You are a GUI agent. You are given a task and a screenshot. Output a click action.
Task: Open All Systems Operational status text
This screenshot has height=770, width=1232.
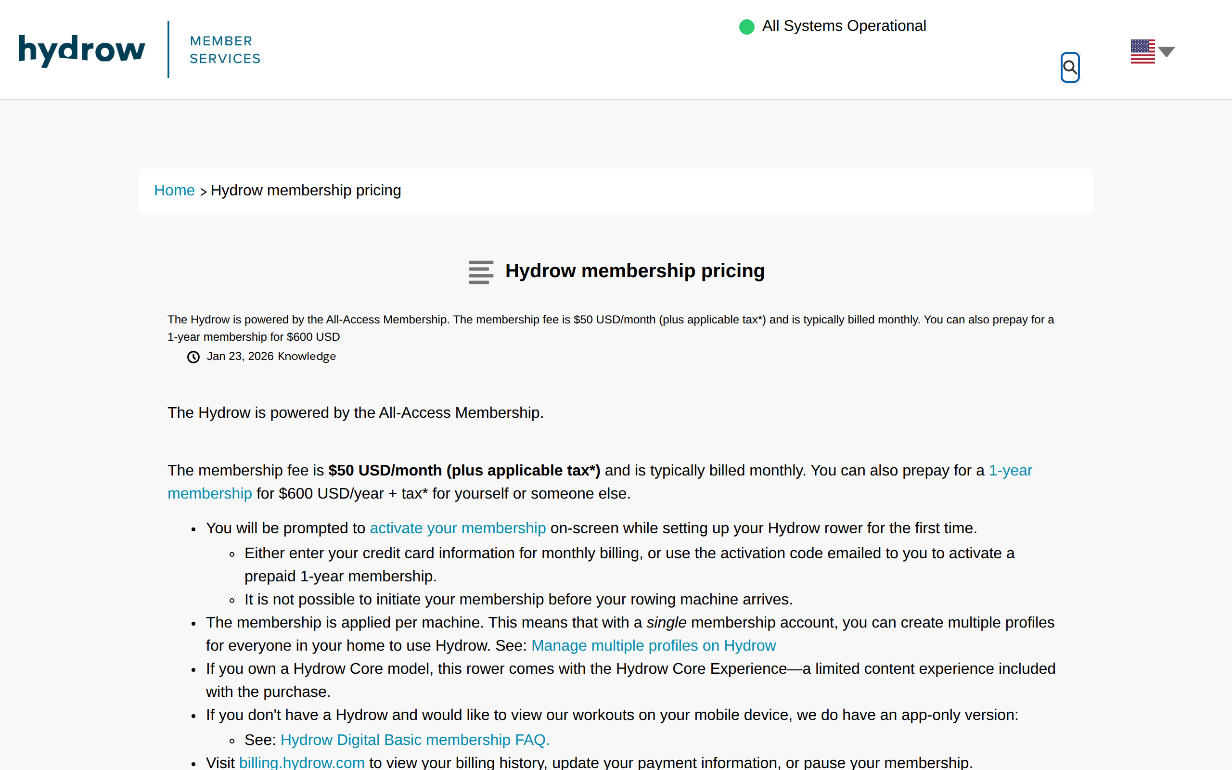pos(844,26)
